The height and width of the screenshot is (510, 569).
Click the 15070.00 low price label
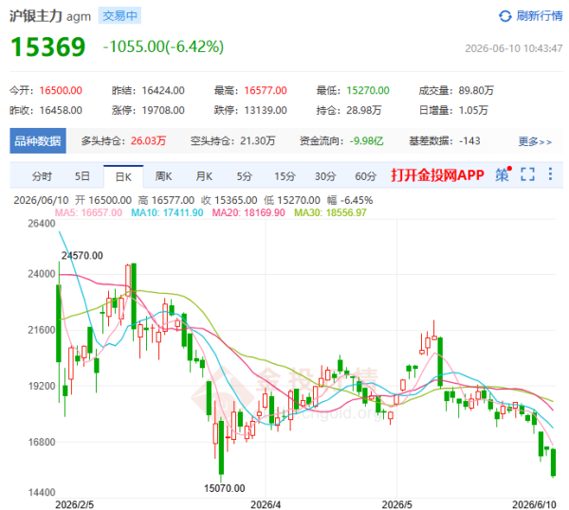point(224,488)
